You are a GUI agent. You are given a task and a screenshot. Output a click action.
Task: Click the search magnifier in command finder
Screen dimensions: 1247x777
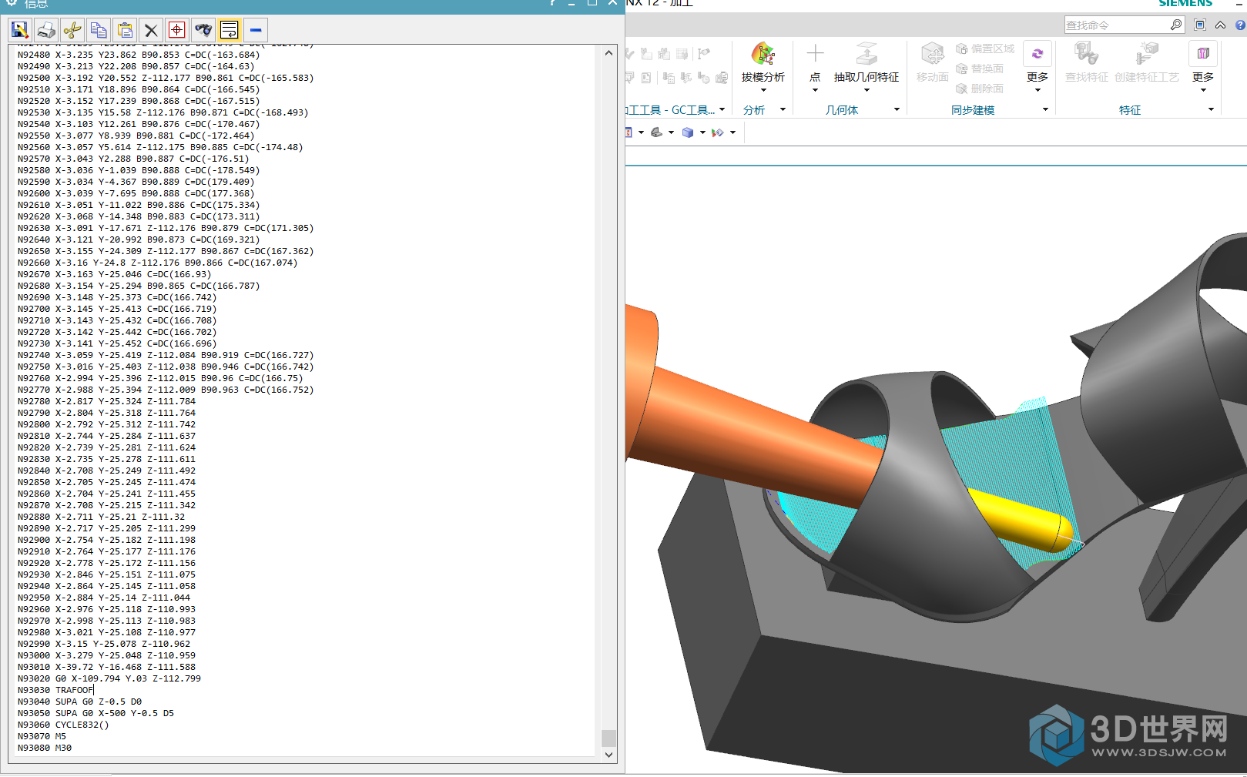1175,25
